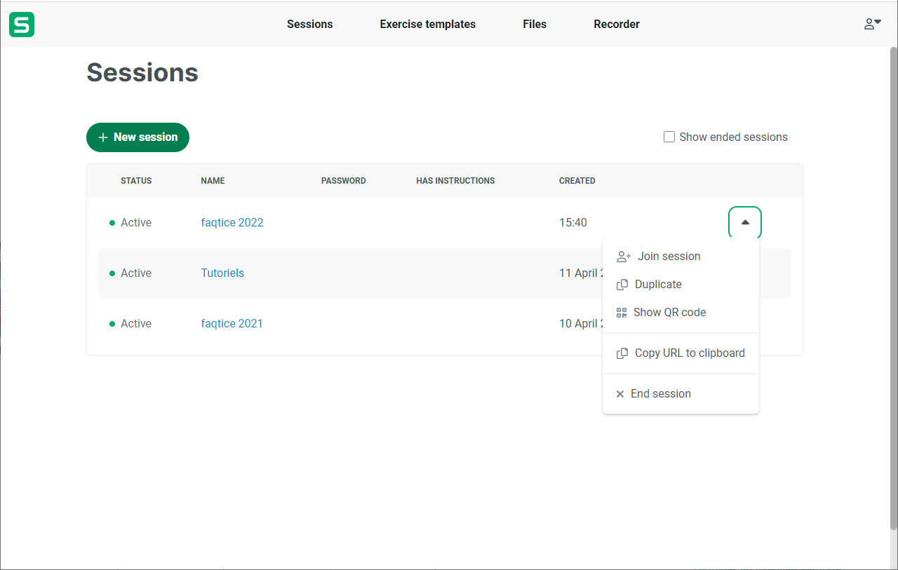Image resolution: width=898 pixels, height=570 pixels.
Task: Click the Copy URL clipboard icon
Action: pyautogui.click(x=622, y=353)
